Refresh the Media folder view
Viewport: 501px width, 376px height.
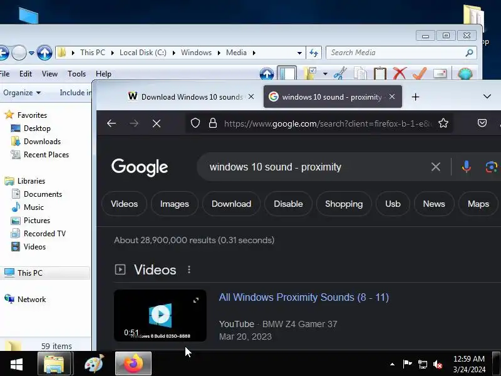click(314, 53)
